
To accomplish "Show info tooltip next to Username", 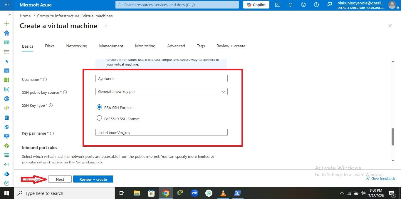I will click(45, 79).
